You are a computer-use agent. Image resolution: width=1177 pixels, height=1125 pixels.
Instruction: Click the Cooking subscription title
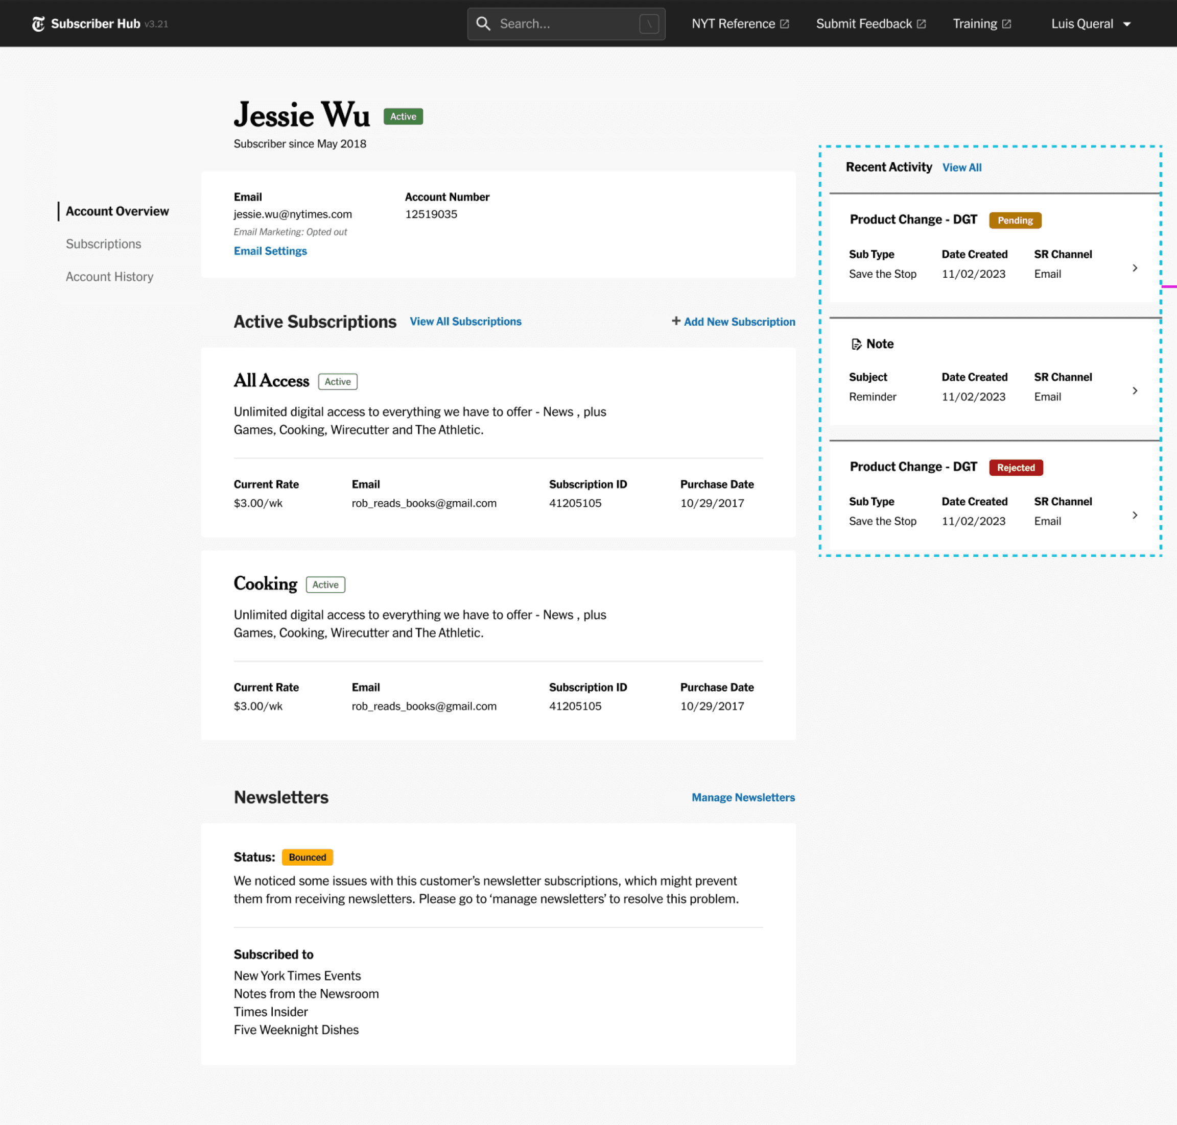265,584
